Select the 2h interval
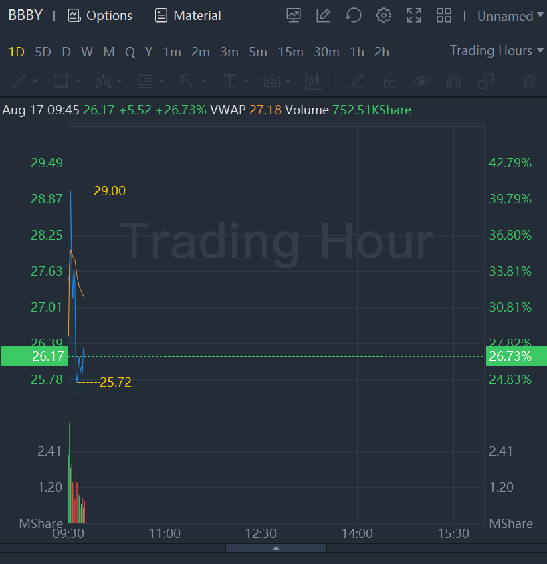Screen dimensions: 547x564 [x=382, y=52]
